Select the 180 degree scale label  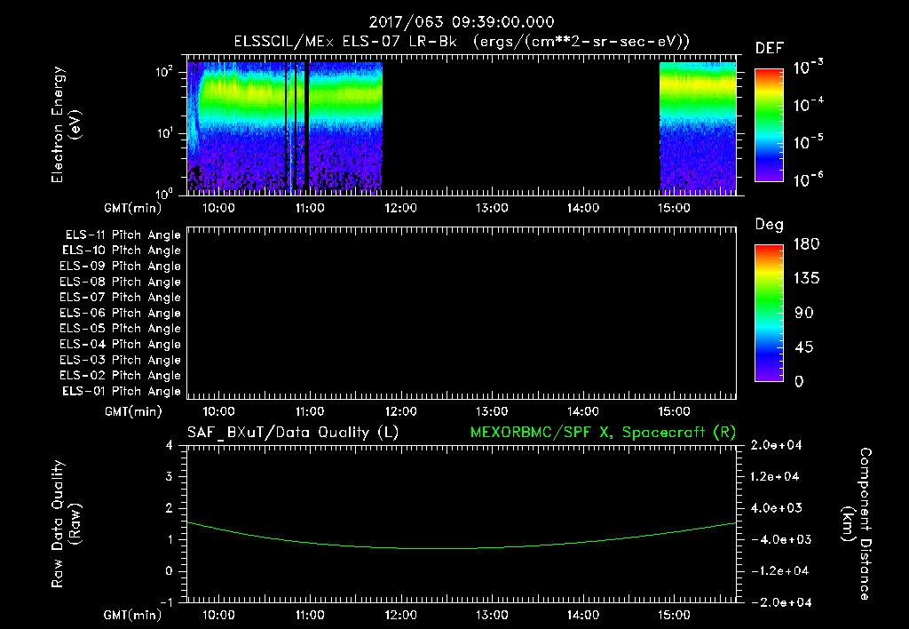click(x=806, y=244)
